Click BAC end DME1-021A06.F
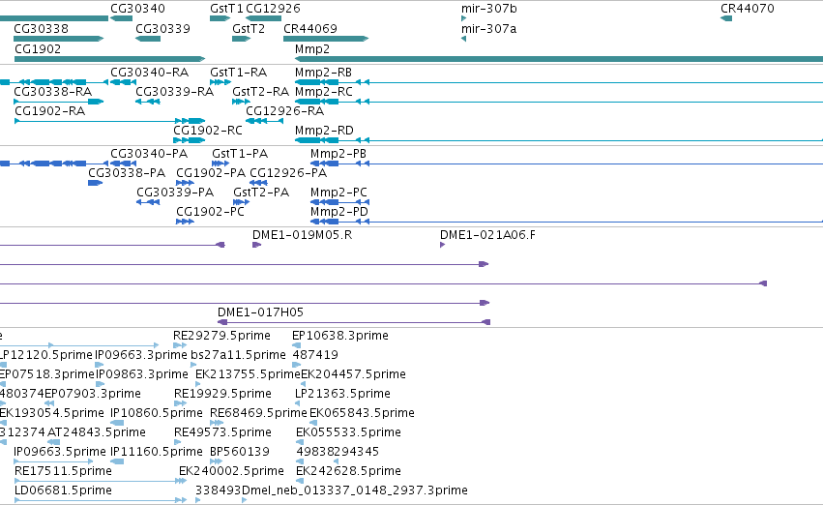Viewport: 823px width, 505px height. [x=488, y=235]
